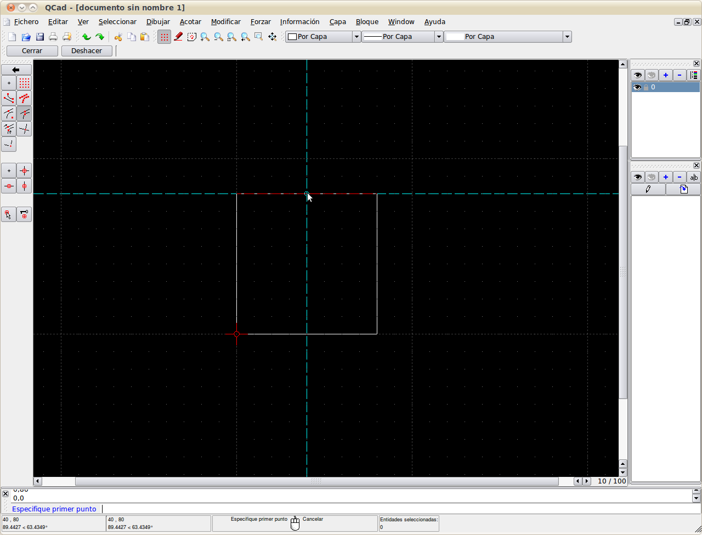
Task: Click the back arrow in left toolbar
Action: point(16,70)
